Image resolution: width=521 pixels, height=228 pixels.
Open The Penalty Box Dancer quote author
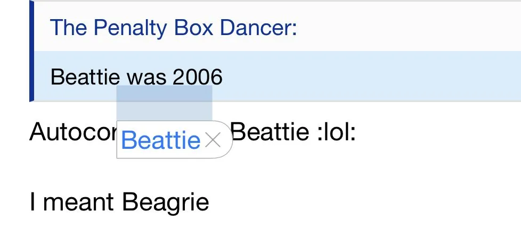coord(173,27)
